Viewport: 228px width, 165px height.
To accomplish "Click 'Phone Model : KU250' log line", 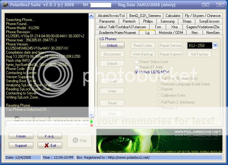I will click(x=23, y=28).
